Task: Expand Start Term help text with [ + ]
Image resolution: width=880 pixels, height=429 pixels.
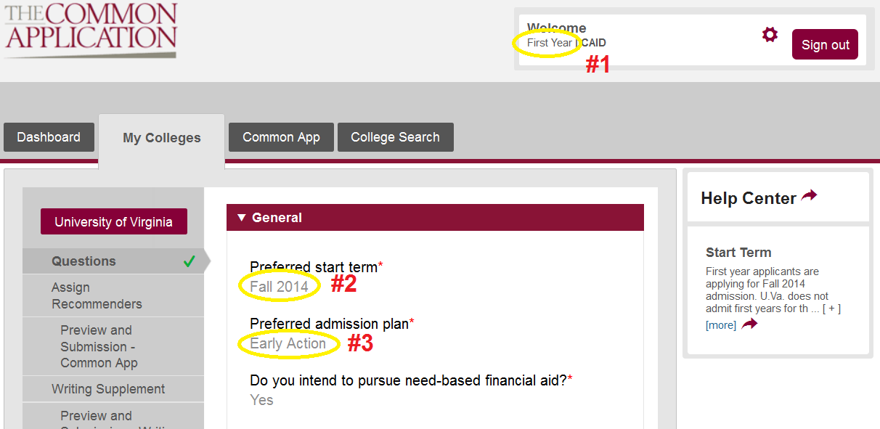Action: pyautogui.click(x=831, y=309)
